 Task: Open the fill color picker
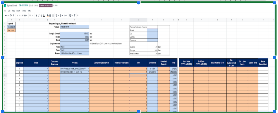click(48, 15)
